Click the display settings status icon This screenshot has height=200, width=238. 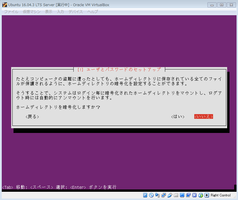182,195
